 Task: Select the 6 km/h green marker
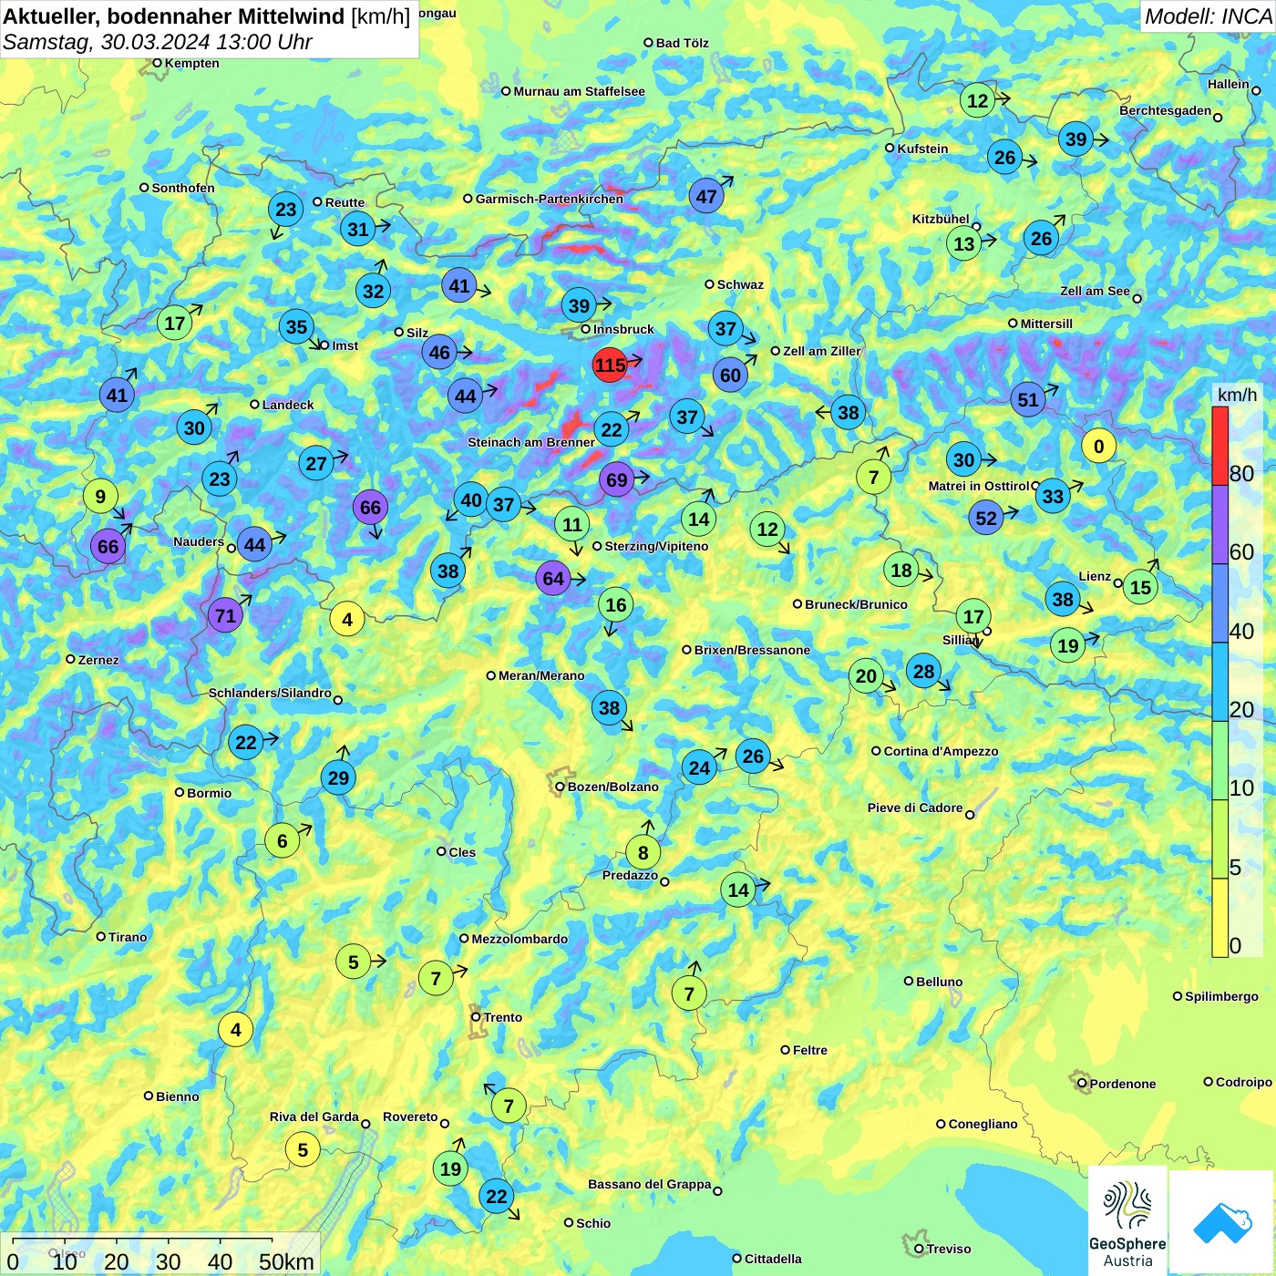point(282,840)
